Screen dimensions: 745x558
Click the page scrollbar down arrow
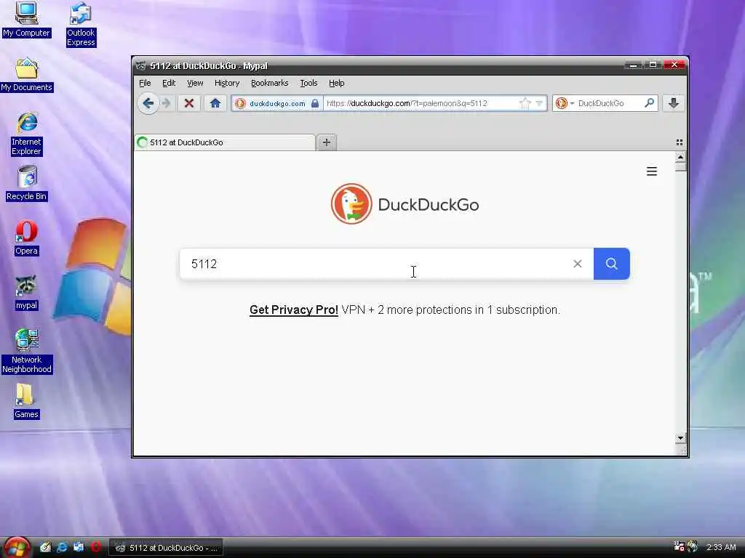[x=680, y=438]
